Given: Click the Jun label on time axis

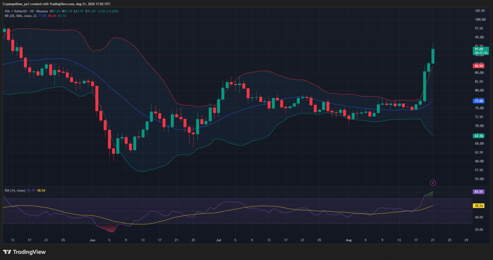Looking at the screenshot, I should 92,240.
